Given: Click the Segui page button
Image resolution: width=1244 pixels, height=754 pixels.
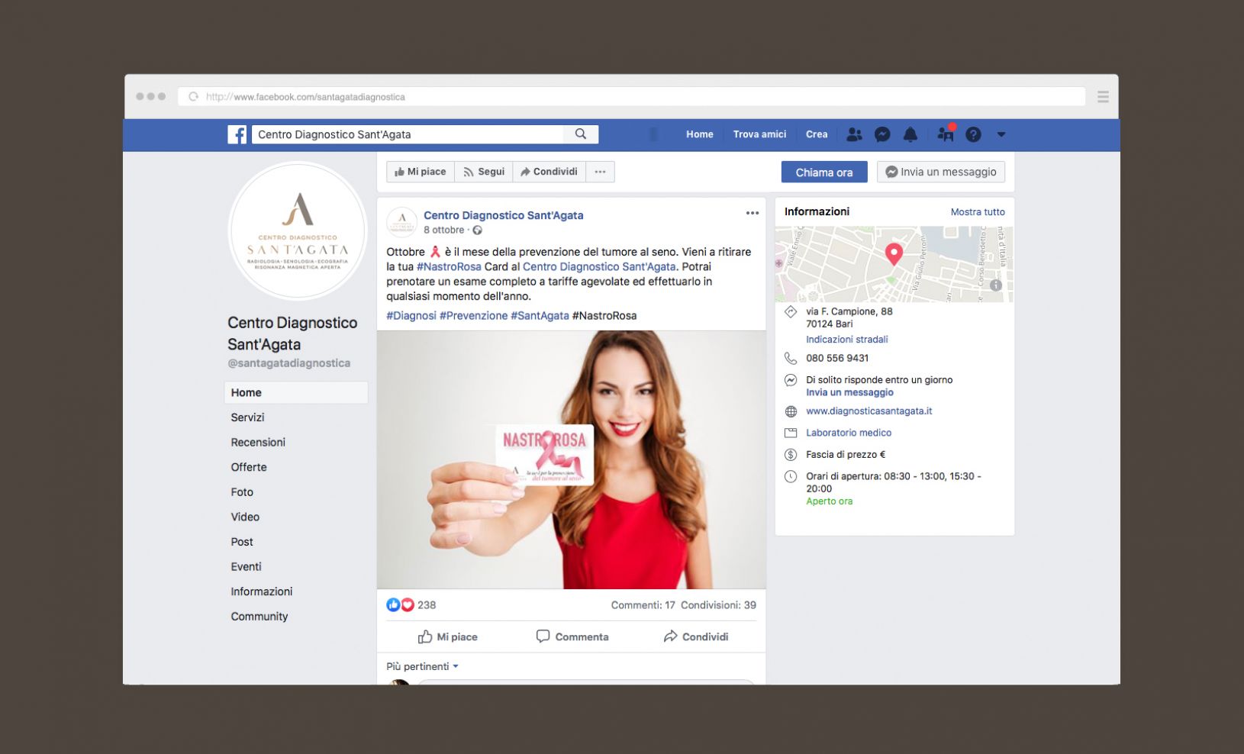Looking at the screenshot, I should coord(484,172).
